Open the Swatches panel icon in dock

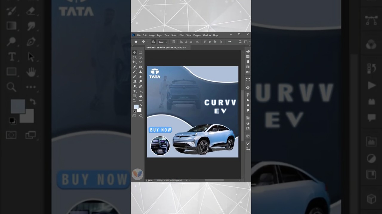pos(248,56)
